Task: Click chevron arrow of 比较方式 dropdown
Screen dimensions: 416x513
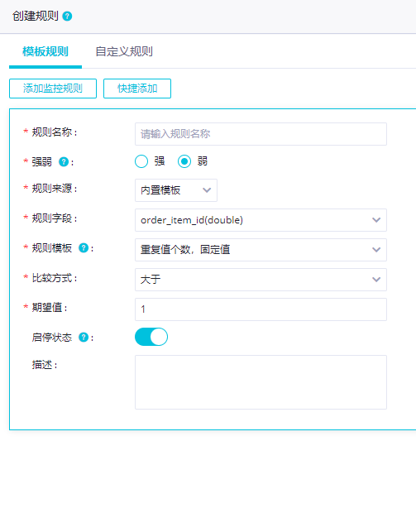Action: (376, 280)
